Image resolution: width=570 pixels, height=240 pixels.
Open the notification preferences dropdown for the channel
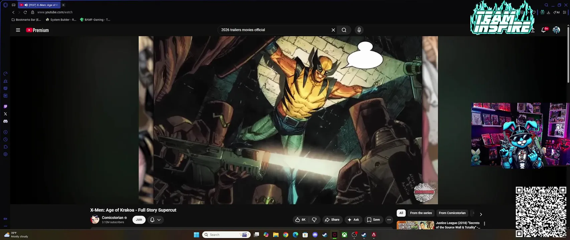pyautogui.click(x=155, y=220)
